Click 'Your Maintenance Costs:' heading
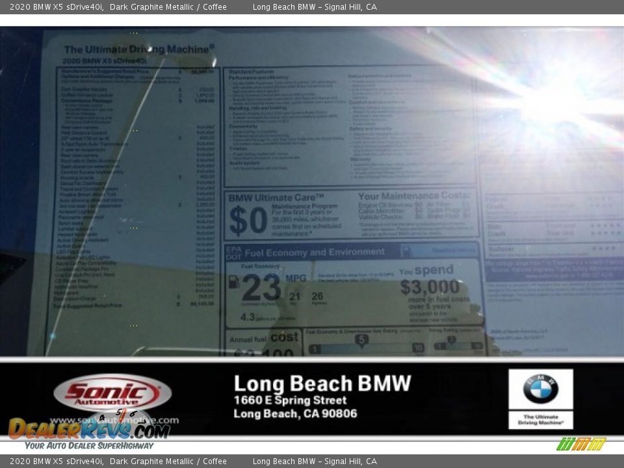624x468 pixels. tap(414, 196)
